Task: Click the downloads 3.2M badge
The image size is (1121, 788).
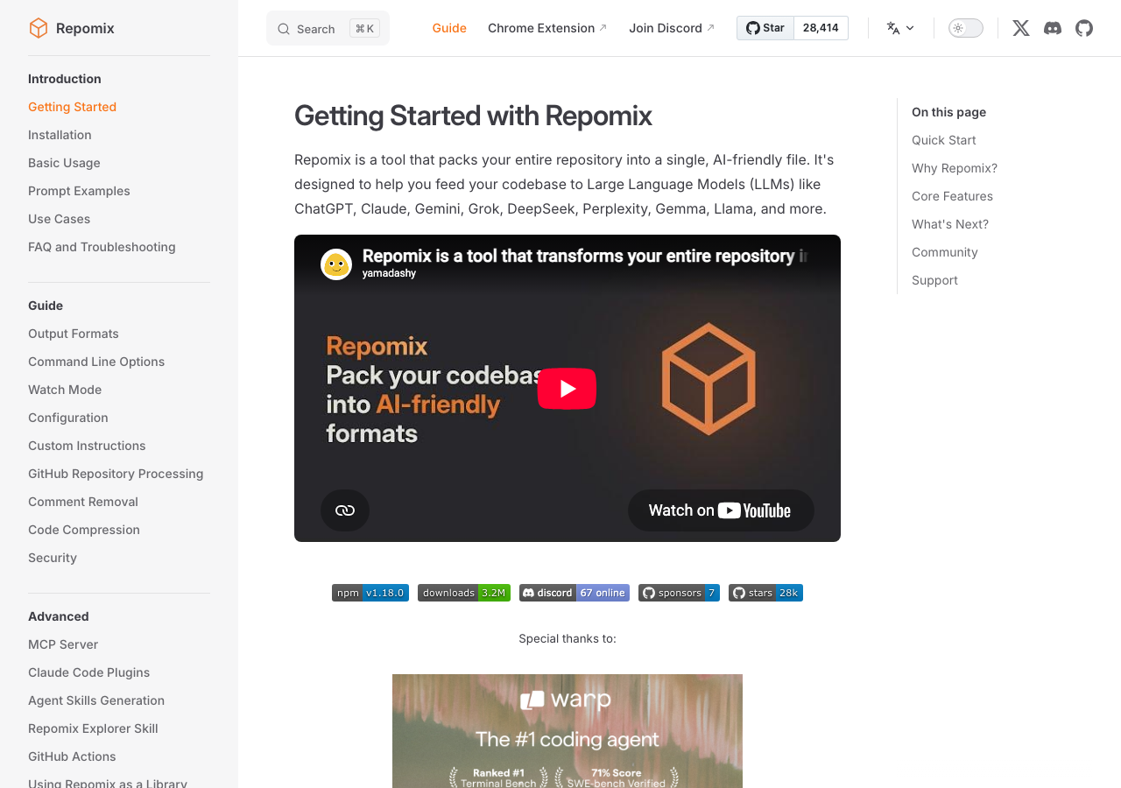Action: [x=464, y=593]
